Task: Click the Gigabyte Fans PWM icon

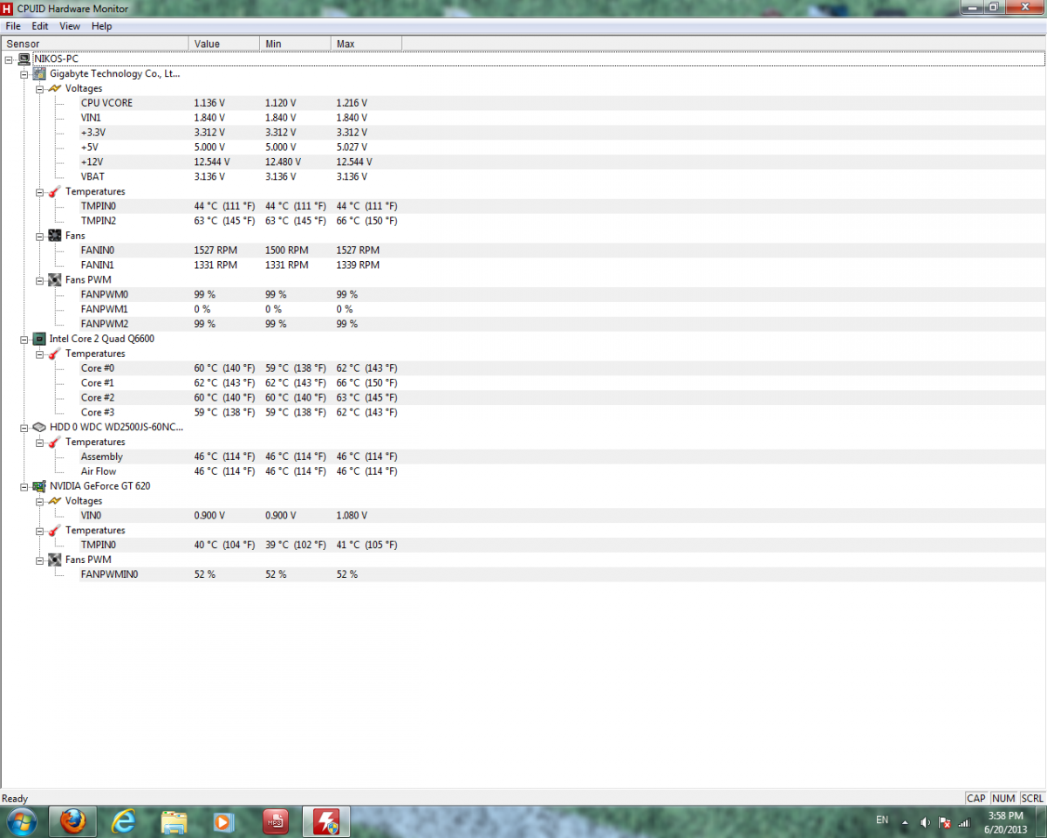Action: [55, 280]
